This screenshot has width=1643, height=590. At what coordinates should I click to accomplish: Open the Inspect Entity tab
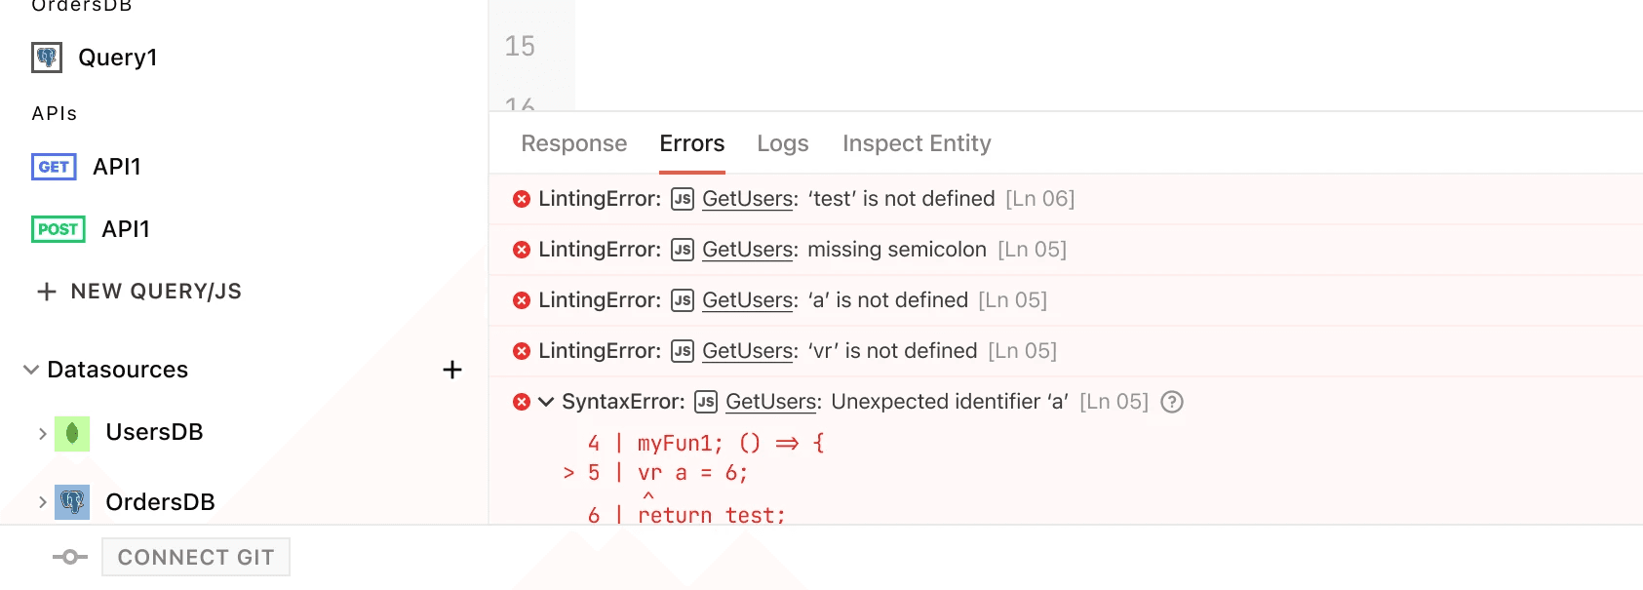pyautogui.click(x=917, y=143)
